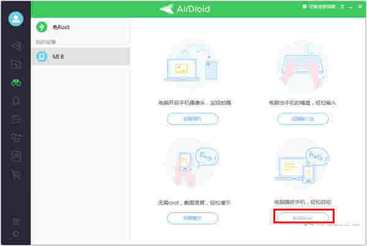Open the title bar menu icon
Screen dimensions: 367x246
pyautogui.click(x=342, y=7)
